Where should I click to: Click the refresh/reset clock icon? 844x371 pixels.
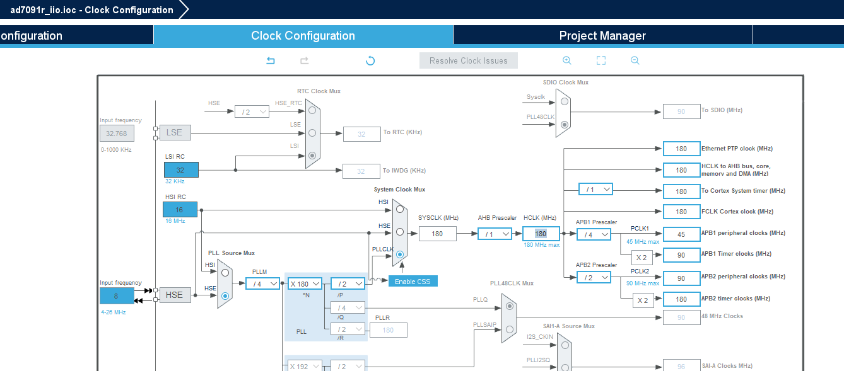pyautogui.click(x=370, y=60)
